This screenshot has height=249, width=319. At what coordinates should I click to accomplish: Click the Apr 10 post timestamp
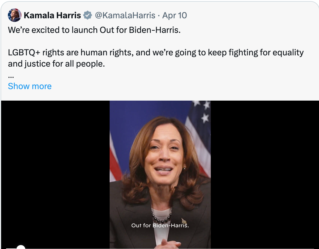tap(175, 15)
